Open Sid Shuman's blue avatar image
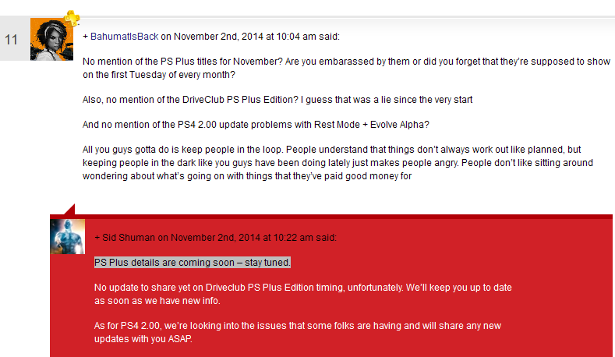Screen dimensions: 615x357 tap(68, 236)
